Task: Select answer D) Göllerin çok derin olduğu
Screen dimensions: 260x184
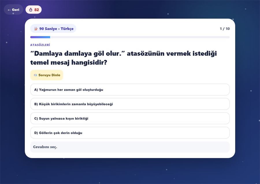Action: 130,133
